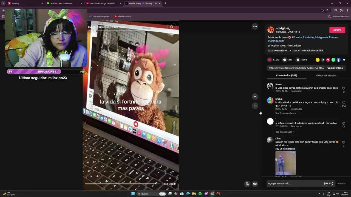Open CapCut - Una edición más fácil link
The width and height of the screenshot is (351, 197).
306,51
